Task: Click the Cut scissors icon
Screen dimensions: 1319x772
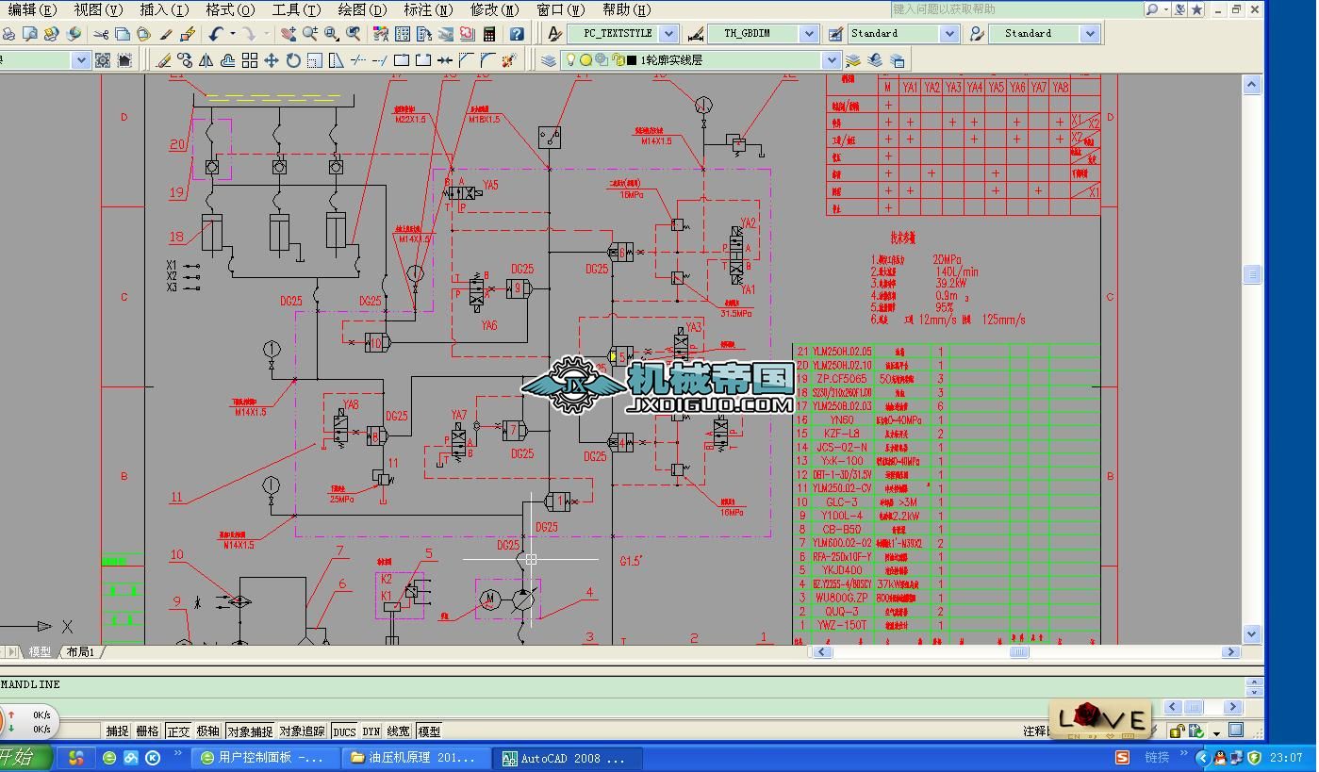Action: point(100,34)
